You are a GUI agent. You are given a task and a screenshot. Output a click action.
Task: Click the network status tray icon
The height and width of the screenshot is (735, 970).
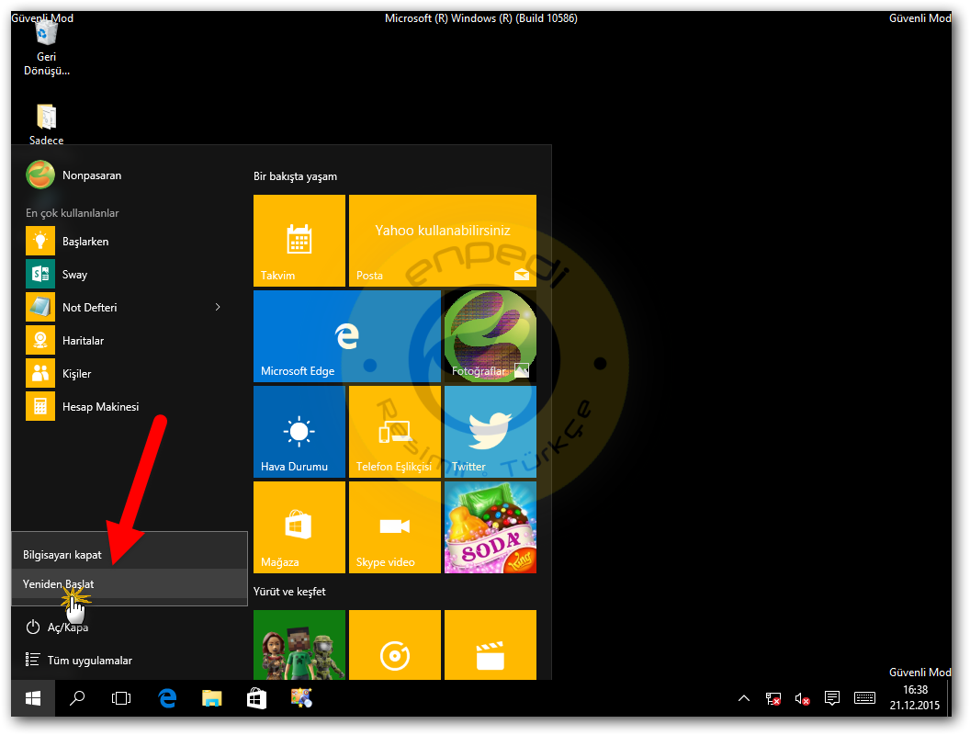(x=773, y=698)
